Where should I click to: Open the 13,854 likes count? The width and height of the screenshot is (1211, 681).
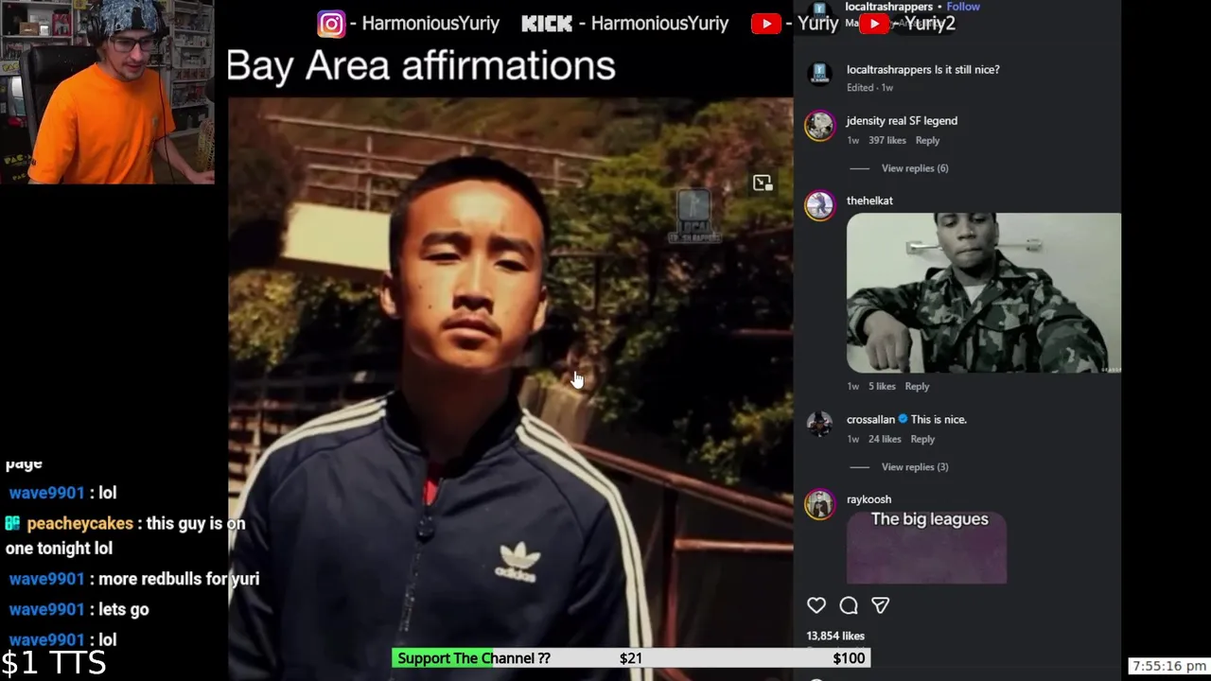(x=835, y=637)
